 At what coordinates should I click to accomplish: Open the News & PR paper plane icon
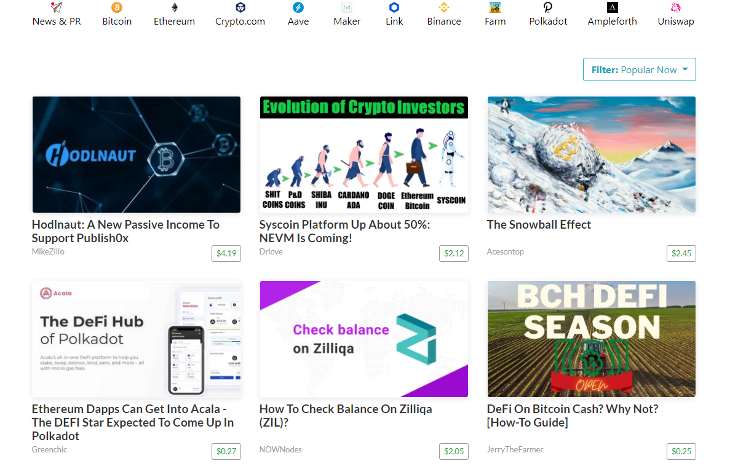click(x=57, y=7)
